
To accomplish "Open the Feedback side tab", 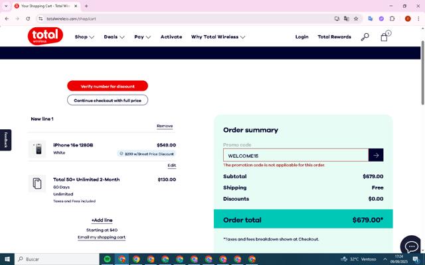I will coord(6,140).
